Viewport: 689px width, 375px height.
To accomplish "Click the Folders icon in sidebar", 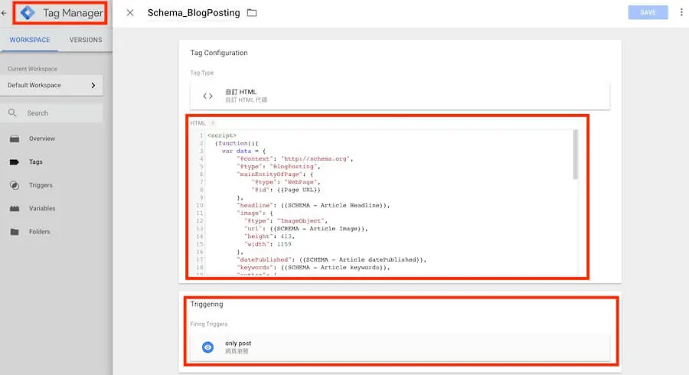I will pos(15,232).
